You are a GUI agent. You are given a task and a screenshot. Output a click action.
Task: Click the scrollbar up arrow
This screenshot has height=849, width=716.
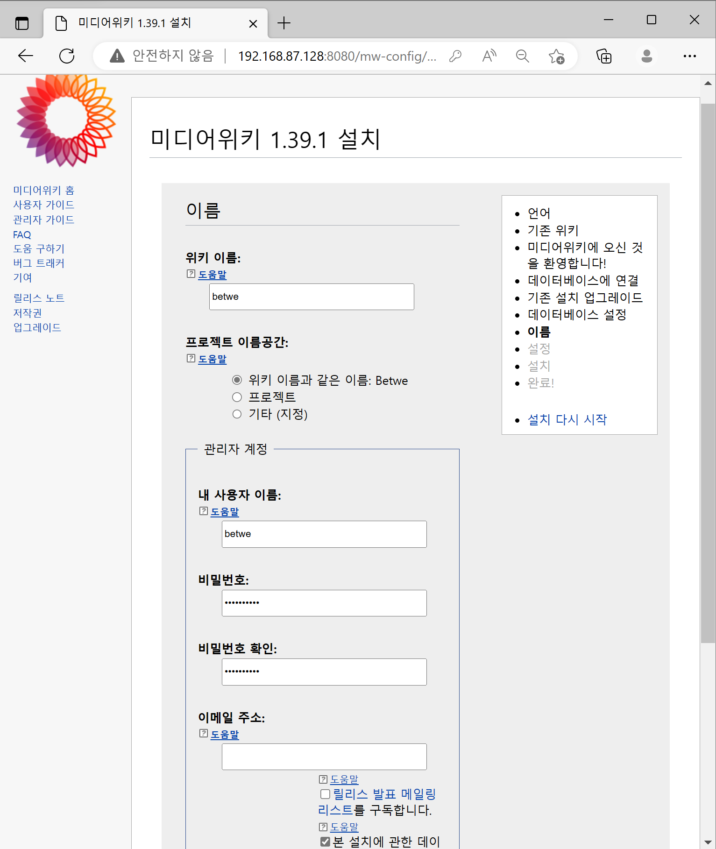click(x=708, y=83)
